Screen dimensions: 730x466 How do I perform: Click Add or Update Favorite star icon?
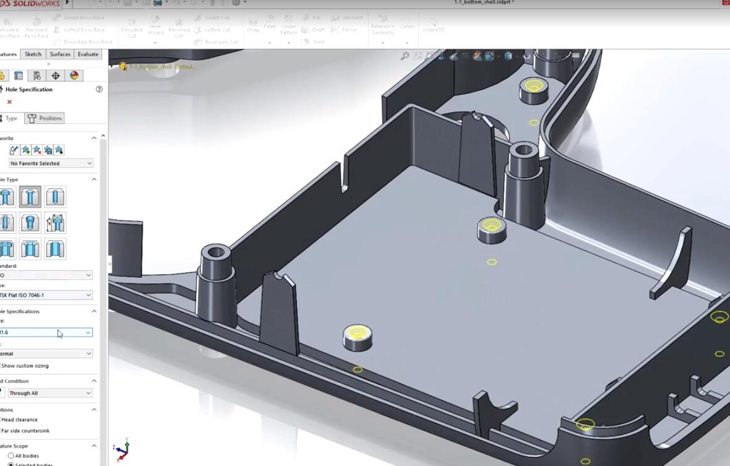tap(25, 150)
